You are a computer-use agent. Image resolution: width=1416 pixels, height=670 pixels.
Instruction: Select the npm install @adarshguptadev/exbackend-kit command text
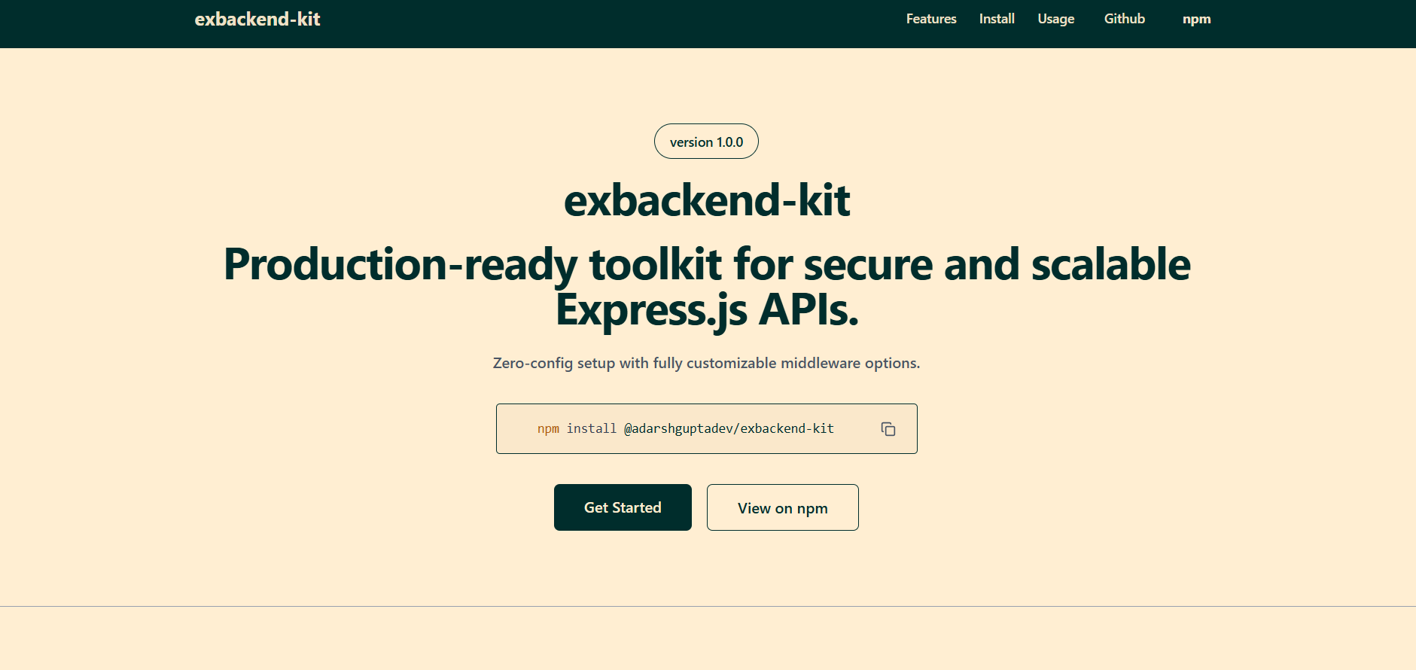tap(686, 428)
